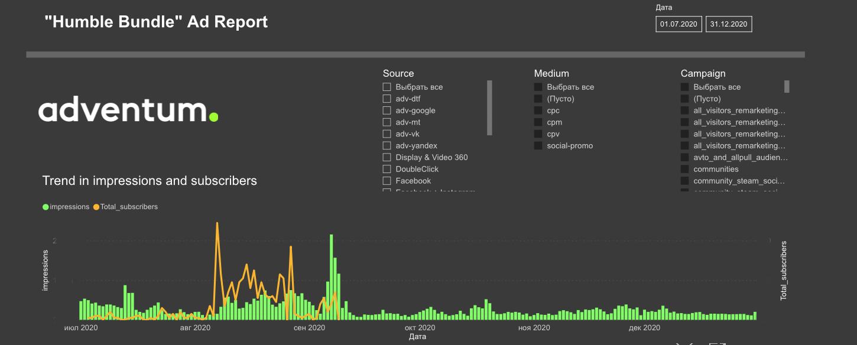857x345 pixels.
Task: Click the adventum logo
Action: tap(128, 110)
